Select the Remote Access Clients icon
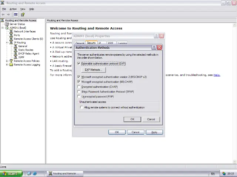 click(x=11, y=39)
